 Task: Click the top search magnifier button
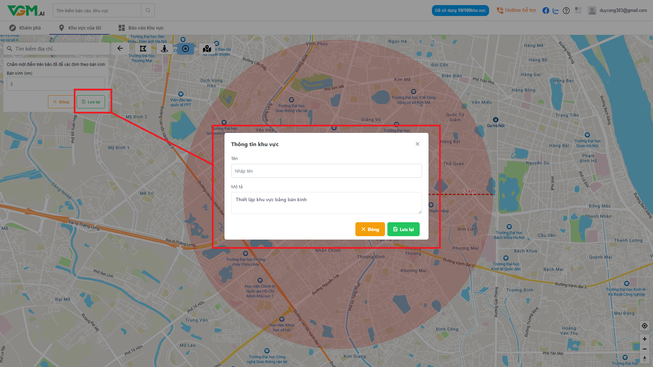[x=148, y=11]
